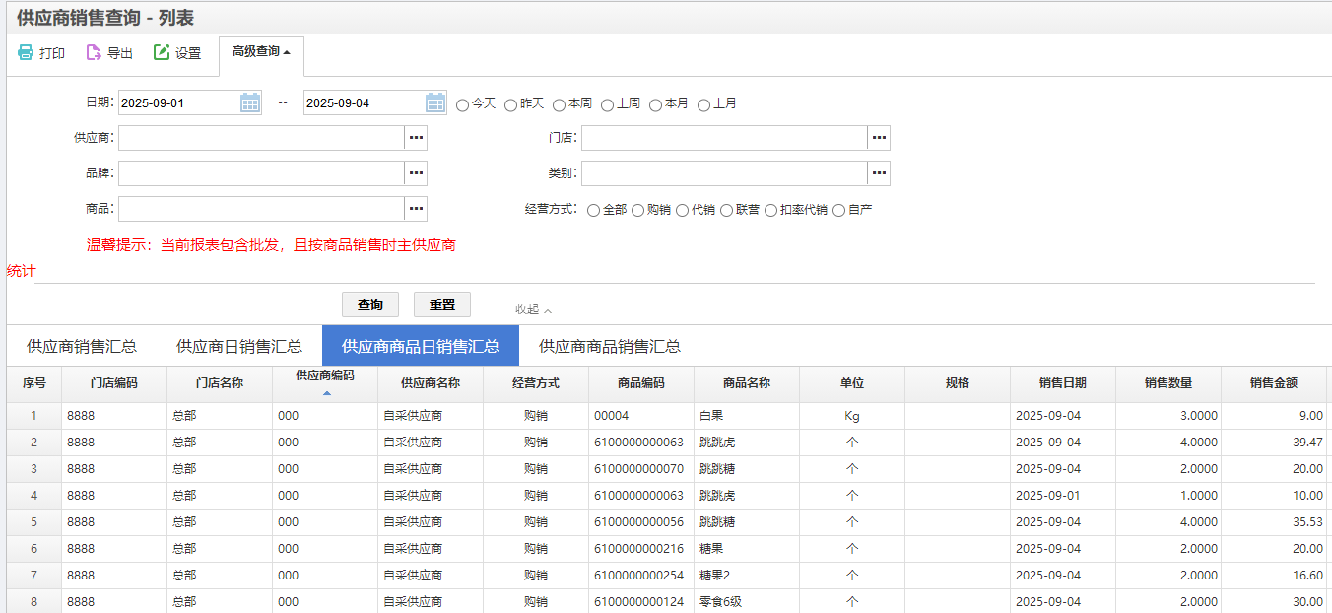Select the 本月 (this month) radio option
This screenshot has width=1332, height=613.
tap(656, 104)
